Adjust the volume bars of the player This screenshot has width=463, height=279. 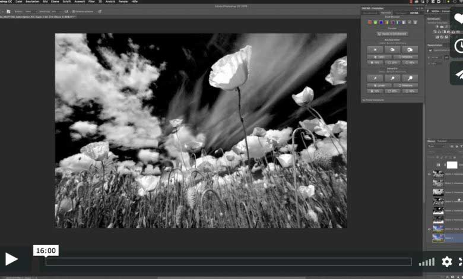[x=427, y=262]
